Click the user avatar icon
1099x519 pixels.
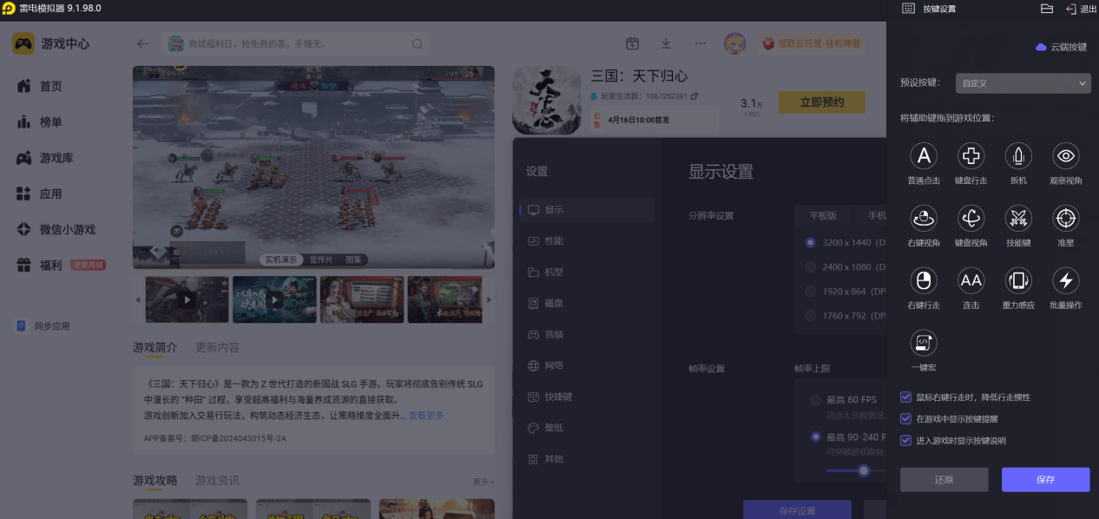pos(735,43)
